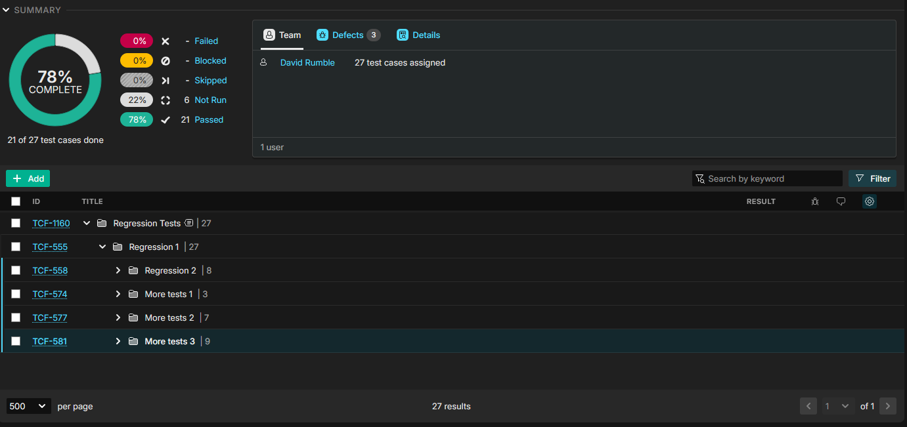
Task: Click the Skipped status icon
Action: tap(166, 81)
